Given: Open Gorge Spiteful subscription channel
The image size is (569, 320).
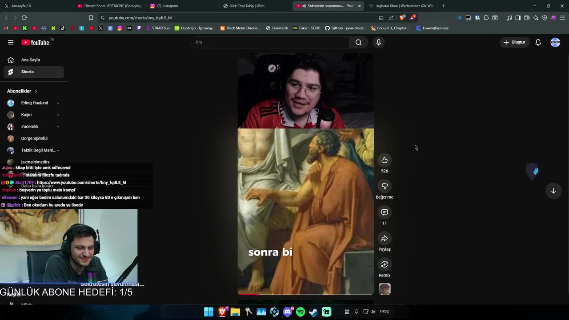Looking at the screenshot, I should tap(34, 138).
